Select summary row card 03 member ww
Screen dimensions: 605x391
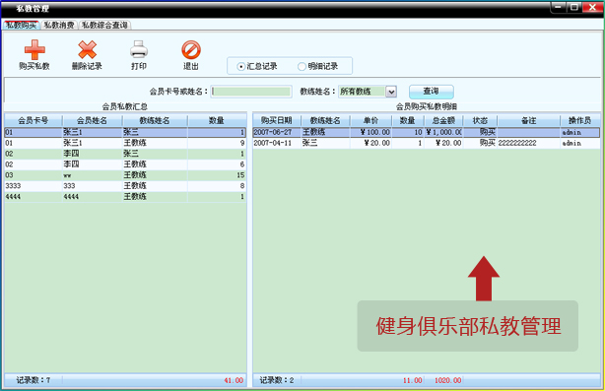point(125,175)
